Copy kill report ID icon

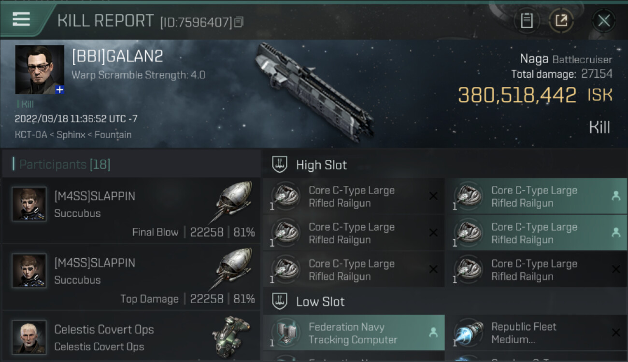tap(239, 22)
